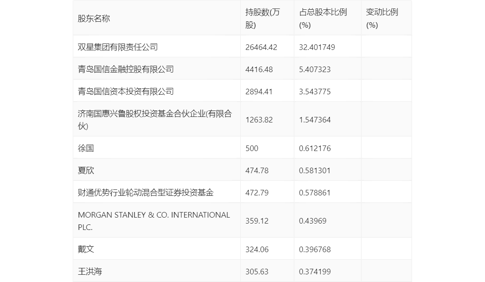Click the value 324.06

coord(257,249)
